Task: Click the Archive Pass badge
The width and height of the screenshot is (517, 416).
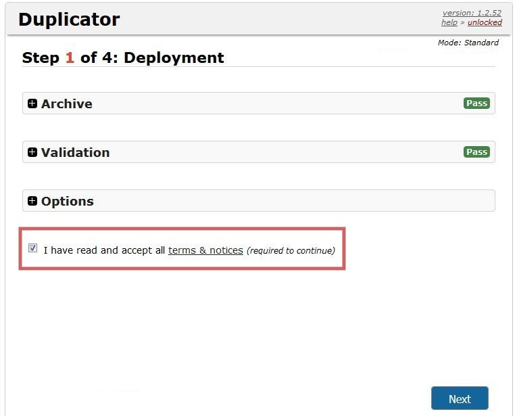Action: click(x=476, y=103)
